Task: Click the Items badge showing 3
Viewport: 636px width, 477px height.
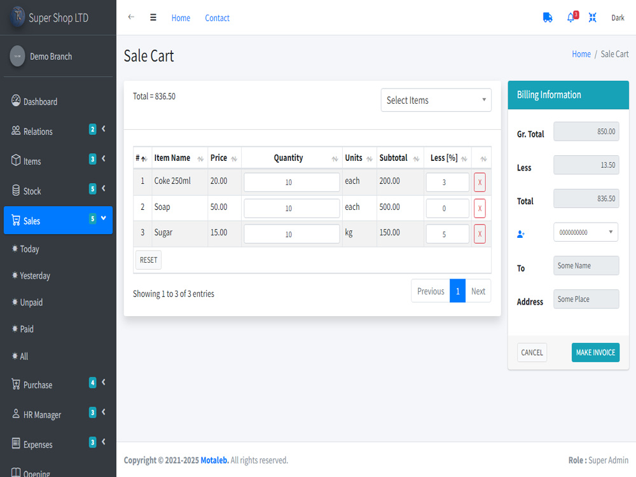Action: click(x=92, y=159)
